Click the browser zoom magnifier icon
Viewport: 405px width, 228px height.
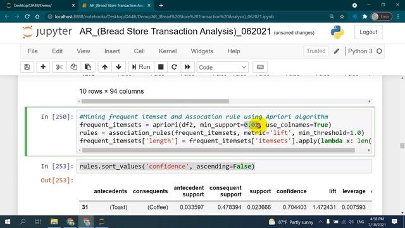point(332,16)
